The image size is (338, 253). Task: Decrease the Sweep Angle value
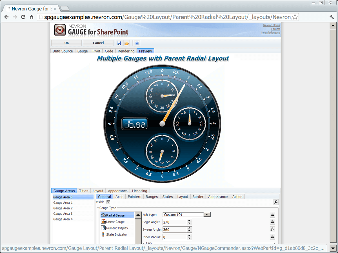point(189,231)
